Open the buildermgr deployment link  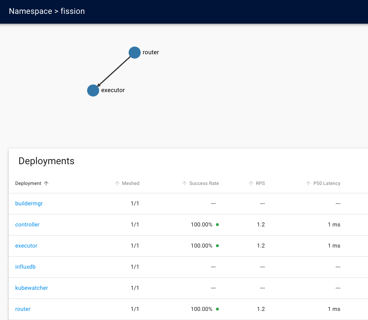(x=29, y=204)
